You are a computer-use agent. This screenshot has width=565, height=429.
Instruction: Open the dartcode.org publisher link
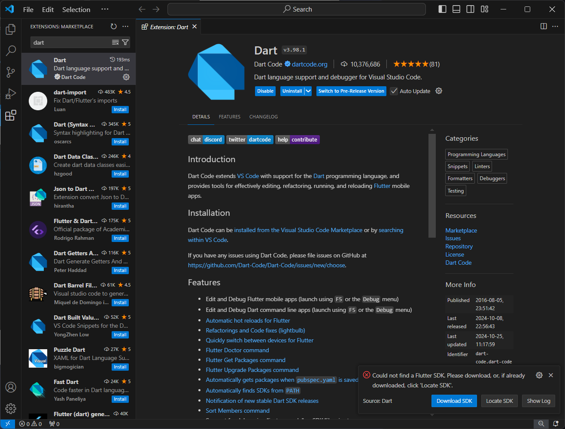310,64
